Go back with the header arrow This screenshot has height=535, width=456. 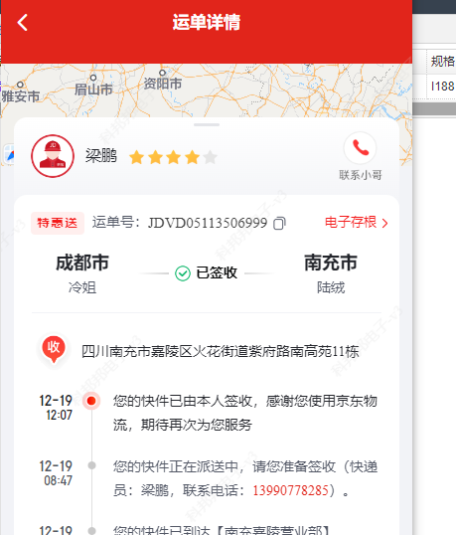[23, 23]
